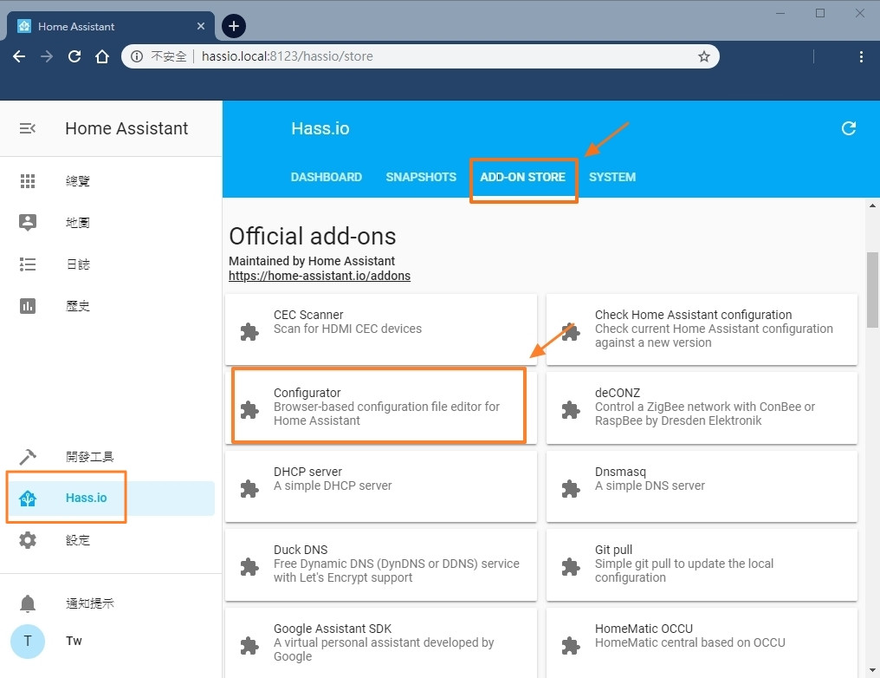Image resolution: width=880 pixels, height=678 pixels.
Task: Click the Hass.io sidebar label
Action: point(86,498)
